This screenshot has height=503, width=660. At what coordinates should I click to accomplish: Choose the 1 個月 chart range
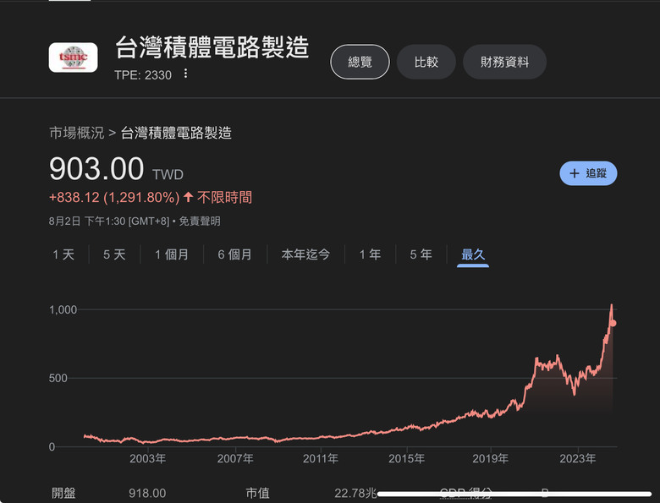172,254
